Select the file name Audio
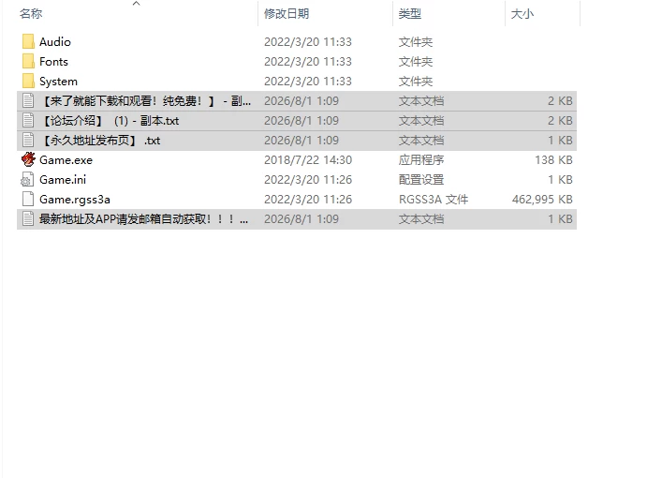The width and height of the screenshot is (647, 478). (x=55, y=42)
